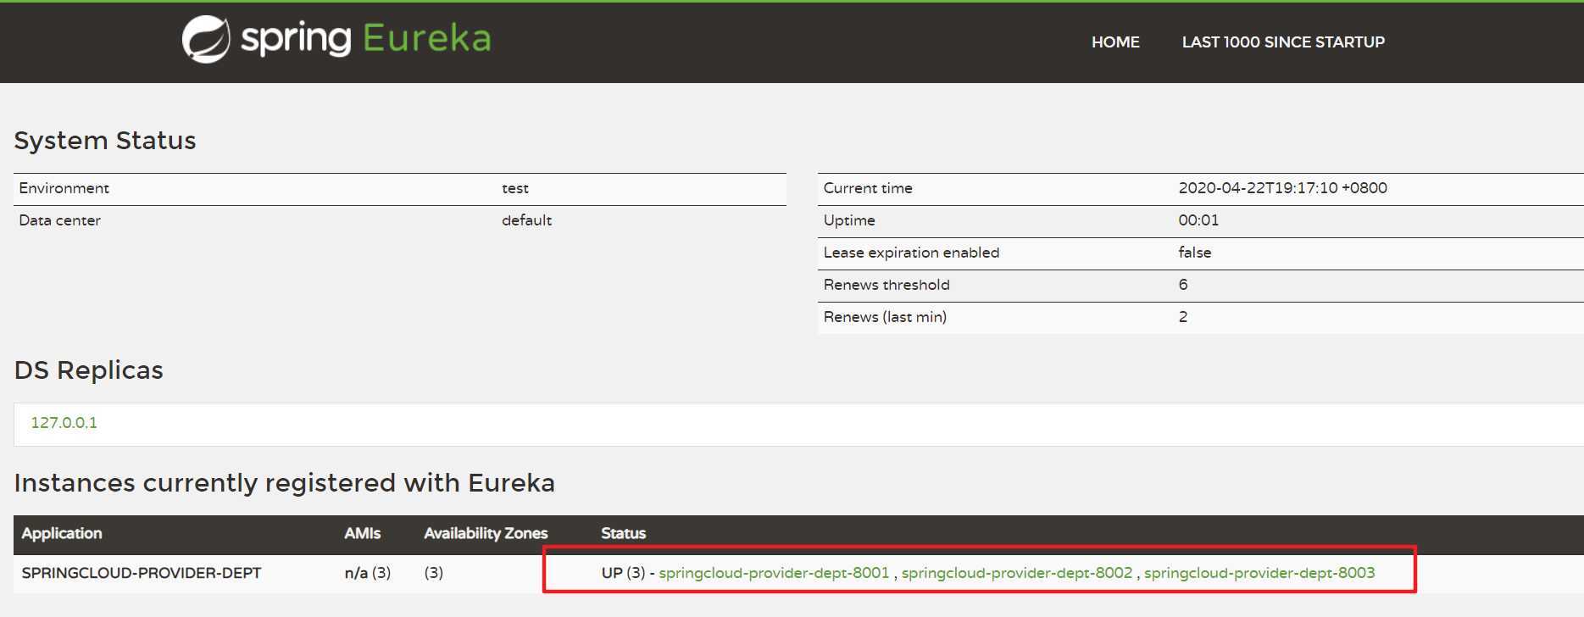This screenshot has width=1584, height=617.
Task: Select Instances currently registered with Eureka heading
Action: pyautogui.click(x=285, y=483)
